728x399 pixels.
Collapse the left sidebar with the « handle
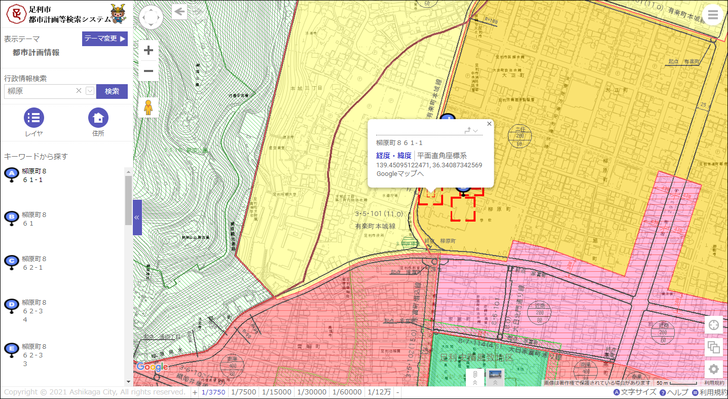click(137, 217)
